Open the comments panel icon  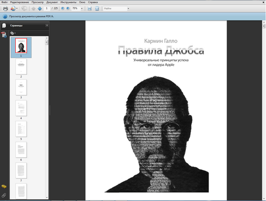(x=4, y=187)
